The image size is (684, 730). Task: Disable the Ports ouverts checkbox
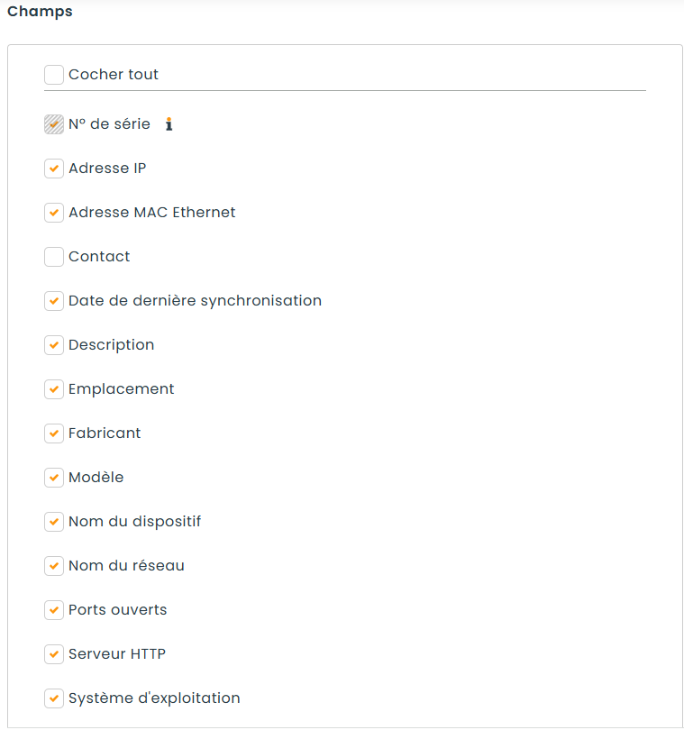pyautogui.click(x=54, y=610)
